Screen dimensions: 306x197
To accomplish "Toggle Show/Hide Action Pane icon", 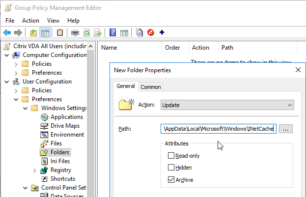I will point(124,32).
